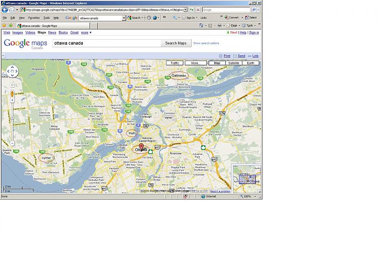This screenshot has height=258, width=387.
Task: Click the Sign in link
Action: (x=254, y=32)
